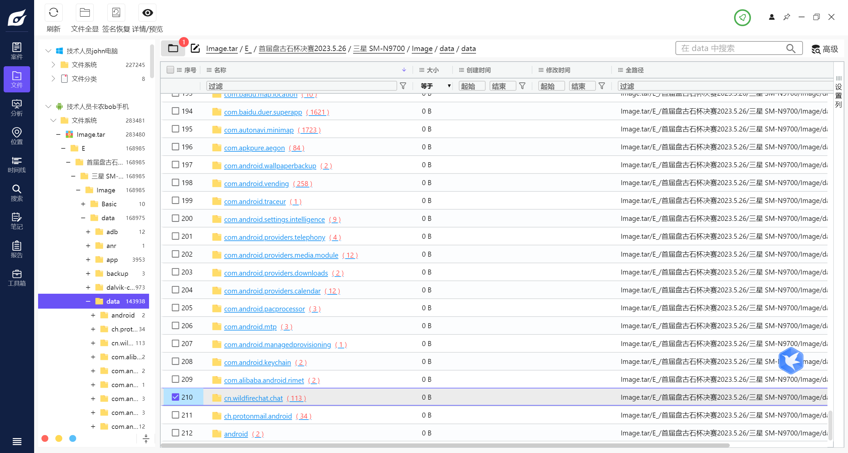
Task: Uncheck the row 210 checkbox
Action: [x=176, y=397]
